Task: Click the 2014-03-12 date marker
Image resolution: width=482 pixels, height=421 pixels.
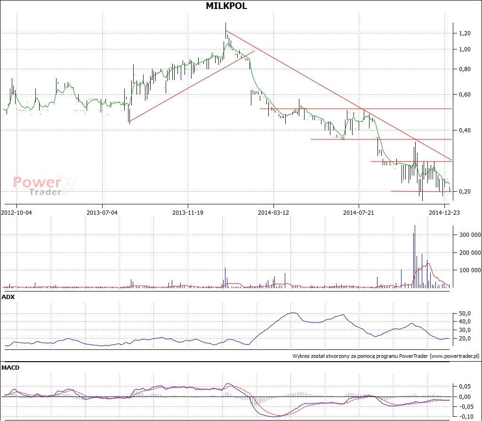Action: pos(273,212)
